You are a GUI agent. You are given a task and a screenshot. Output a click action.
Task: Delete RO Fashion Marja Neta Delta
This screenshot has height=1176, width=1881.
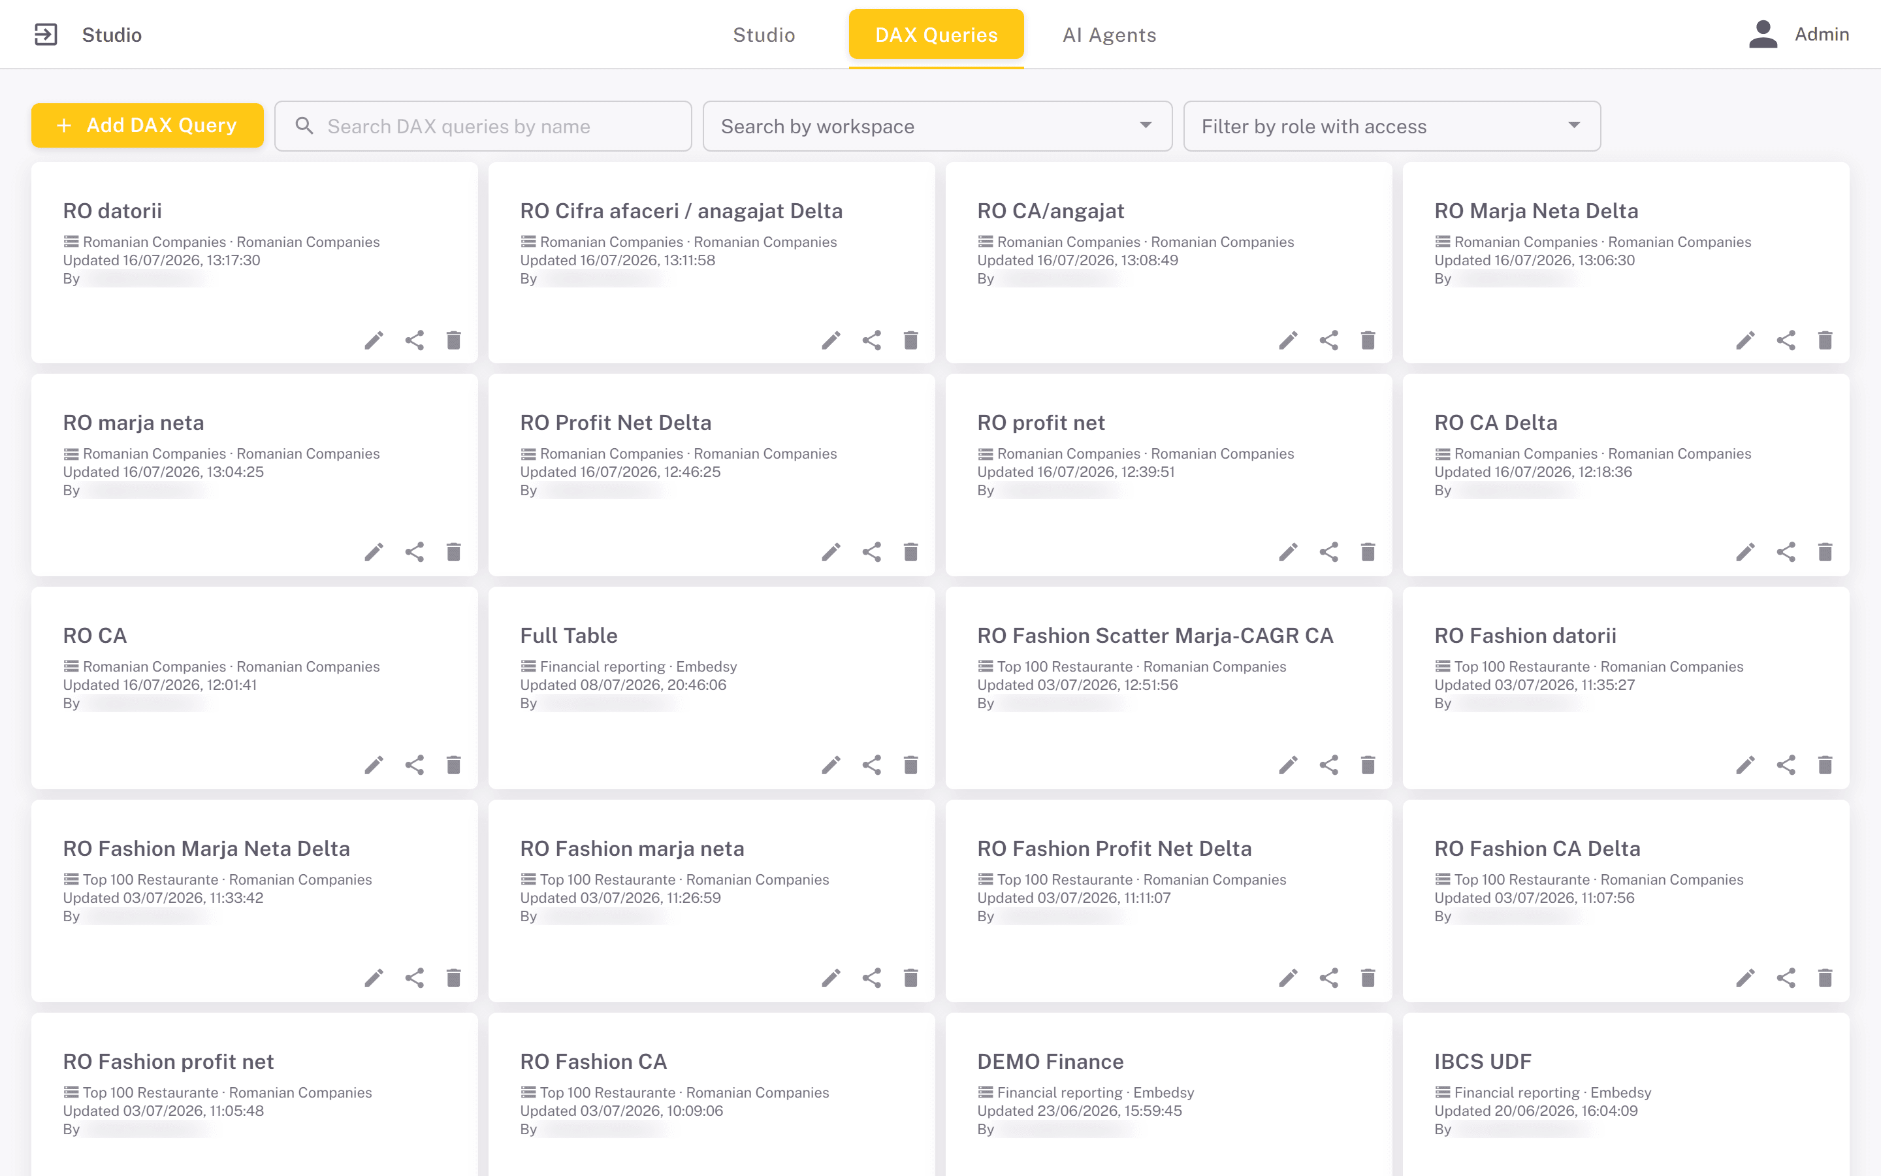(454, 977)
